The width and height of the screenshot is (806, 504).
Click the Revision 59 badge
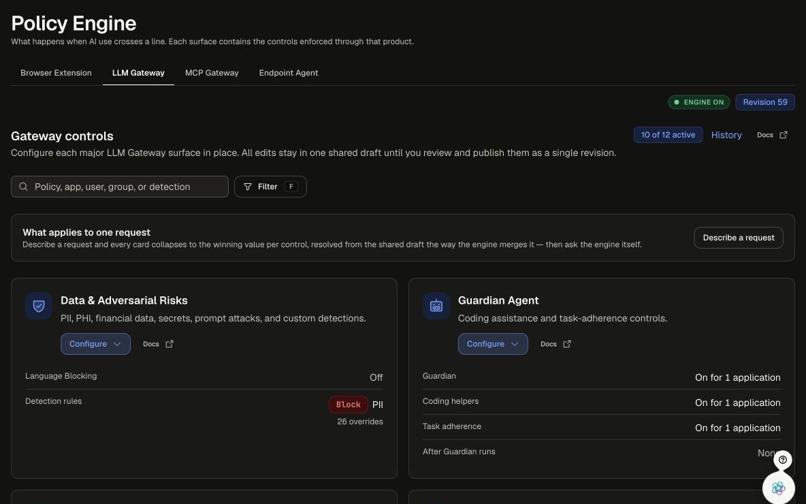(x=765, y=102)
